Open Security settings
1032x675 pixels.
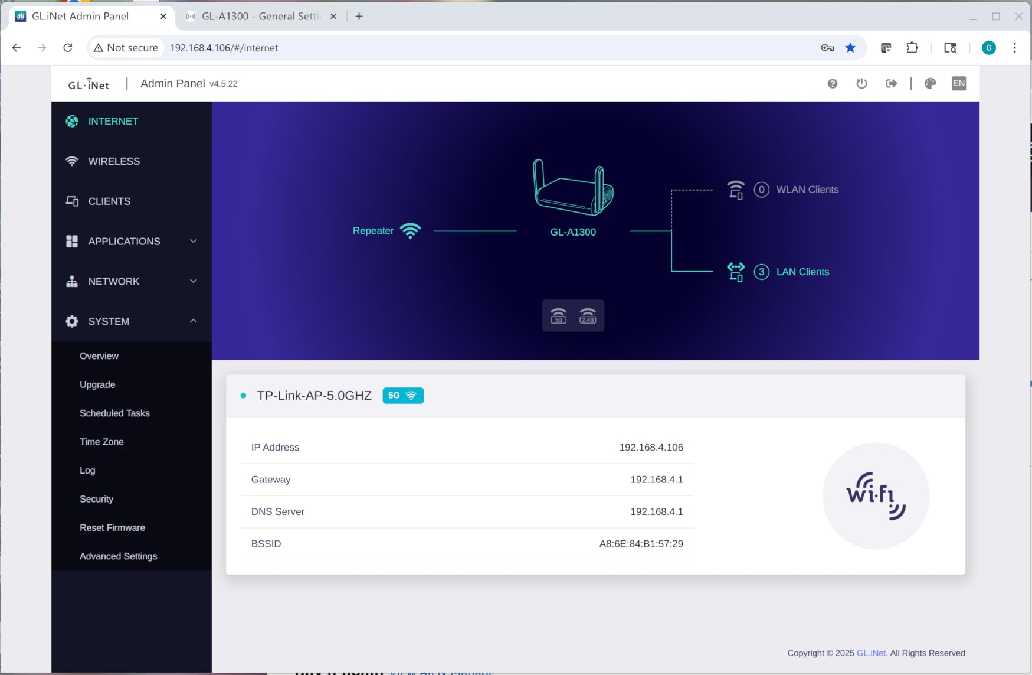96,499
